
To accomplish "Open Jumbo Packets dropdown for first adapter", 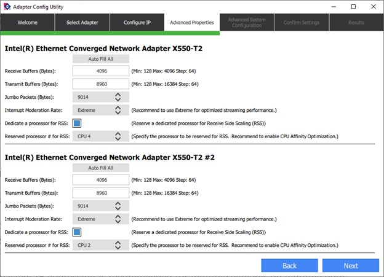I will point(101,97).
